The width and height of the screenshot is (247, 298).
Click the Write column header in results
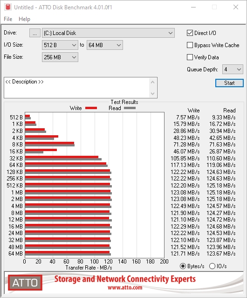(194, 111)
